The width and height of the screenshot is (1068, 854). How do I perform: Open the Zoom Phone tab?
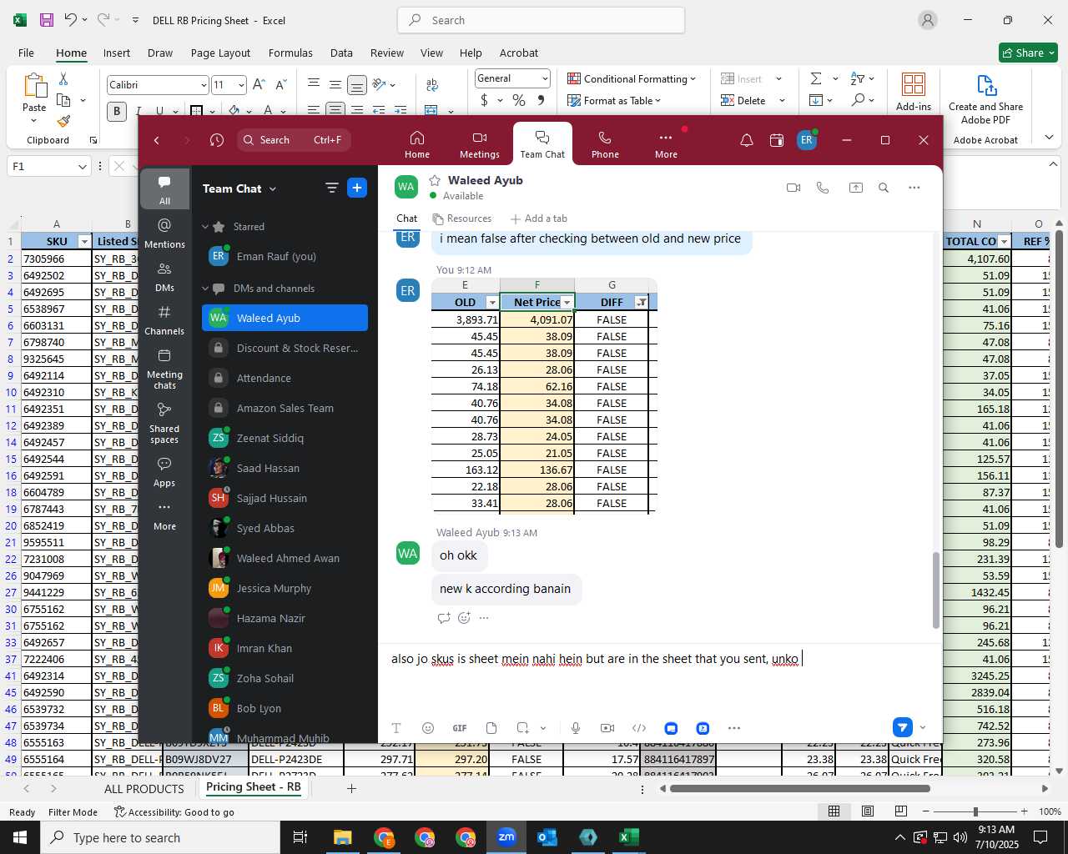pos(605,143)
